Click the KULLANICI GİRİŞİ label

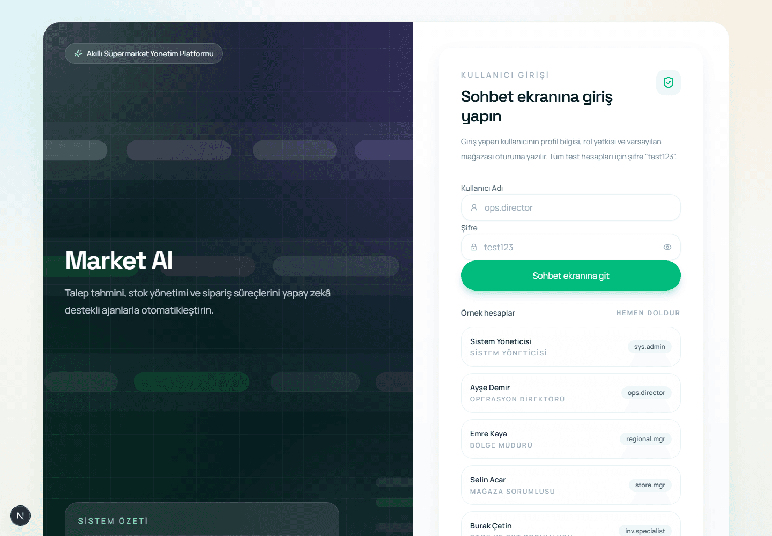pos(505,75)
